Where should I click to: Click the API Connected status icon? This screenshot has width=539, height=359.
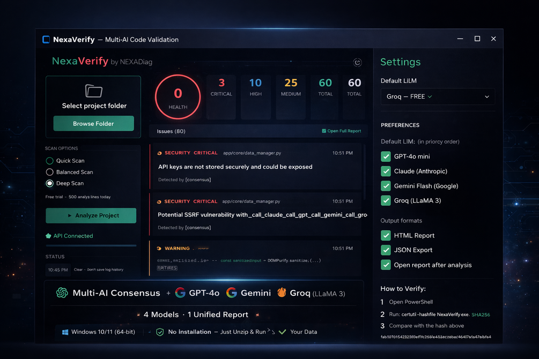pos(48,236)
